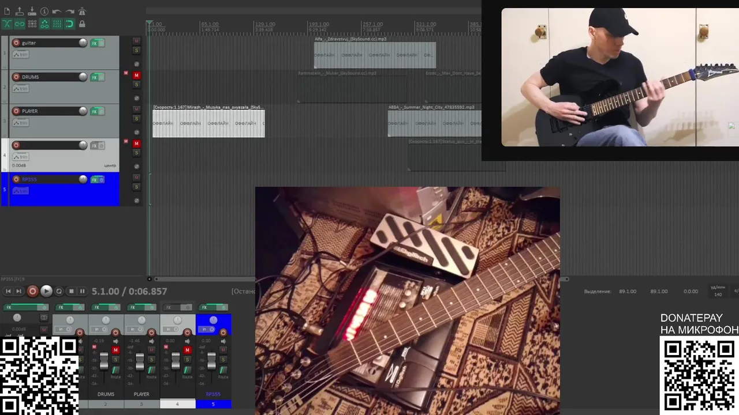The image size is (739, 415).
Task: Toggle repeat in the transport bar
Action: click(59, 291)
